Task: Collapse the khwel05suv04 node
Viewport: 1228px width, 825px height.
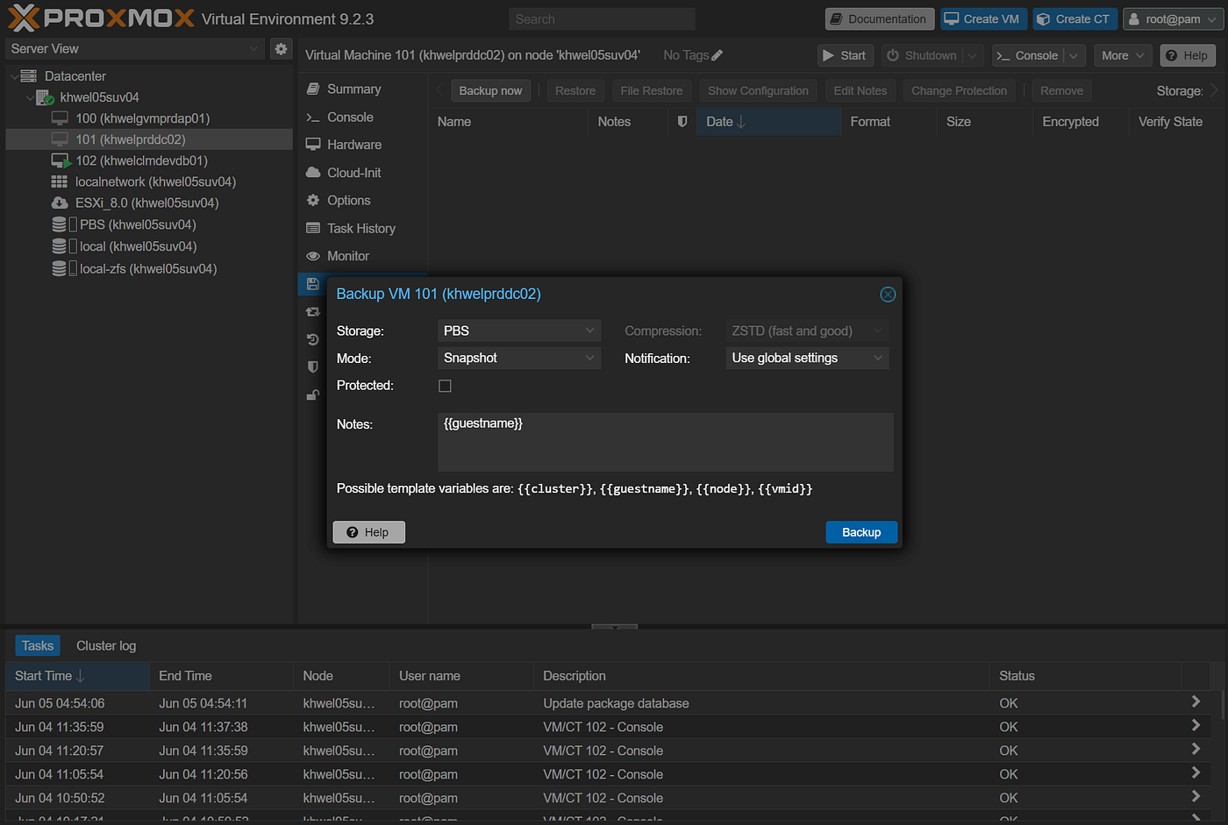Action: 30,97
